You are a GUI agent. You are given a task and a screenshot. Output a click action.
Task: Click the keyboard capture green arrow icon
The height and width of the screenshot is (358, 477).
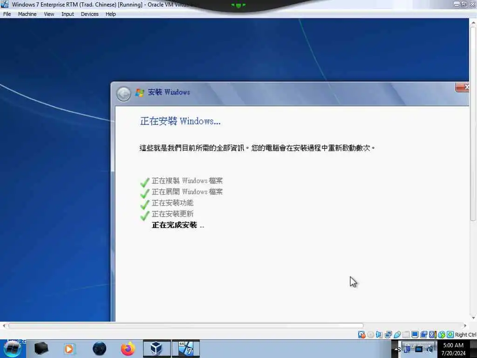[450, 335]
